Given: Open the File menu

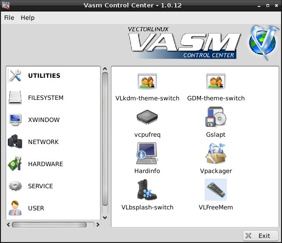Looking at the screenshot, I should [x=9, y=17].
